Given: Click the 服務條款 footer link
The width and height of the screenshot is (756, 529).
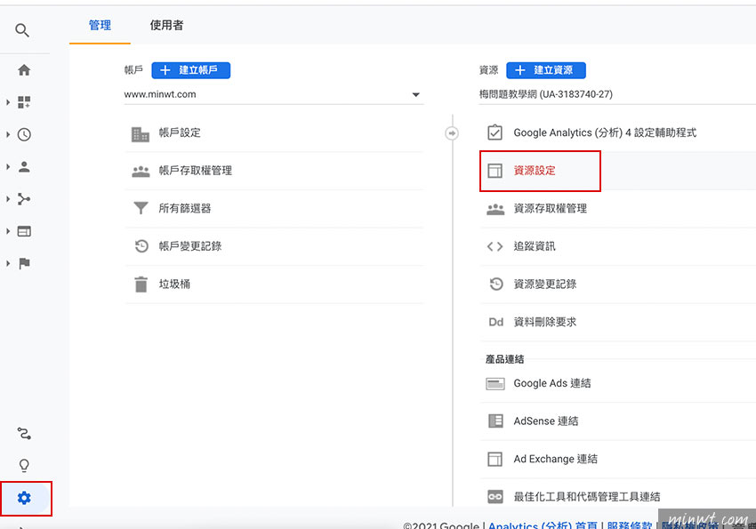Looking at the screenshot, I should point(629,525).
